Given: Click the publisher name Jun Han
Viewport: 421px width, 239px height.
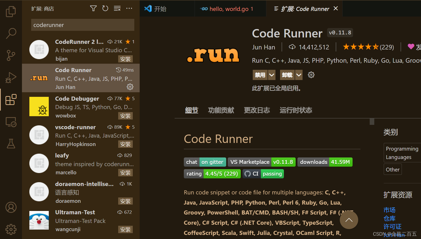Looking at the screenshot, I should [x=263, y=47].
